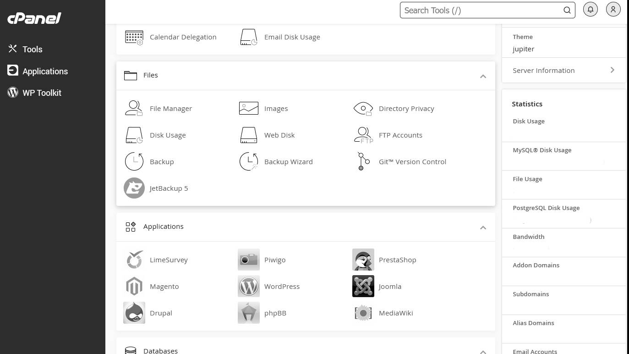Collapse the Applications section

pyautogui.click(x=483, y=227)
